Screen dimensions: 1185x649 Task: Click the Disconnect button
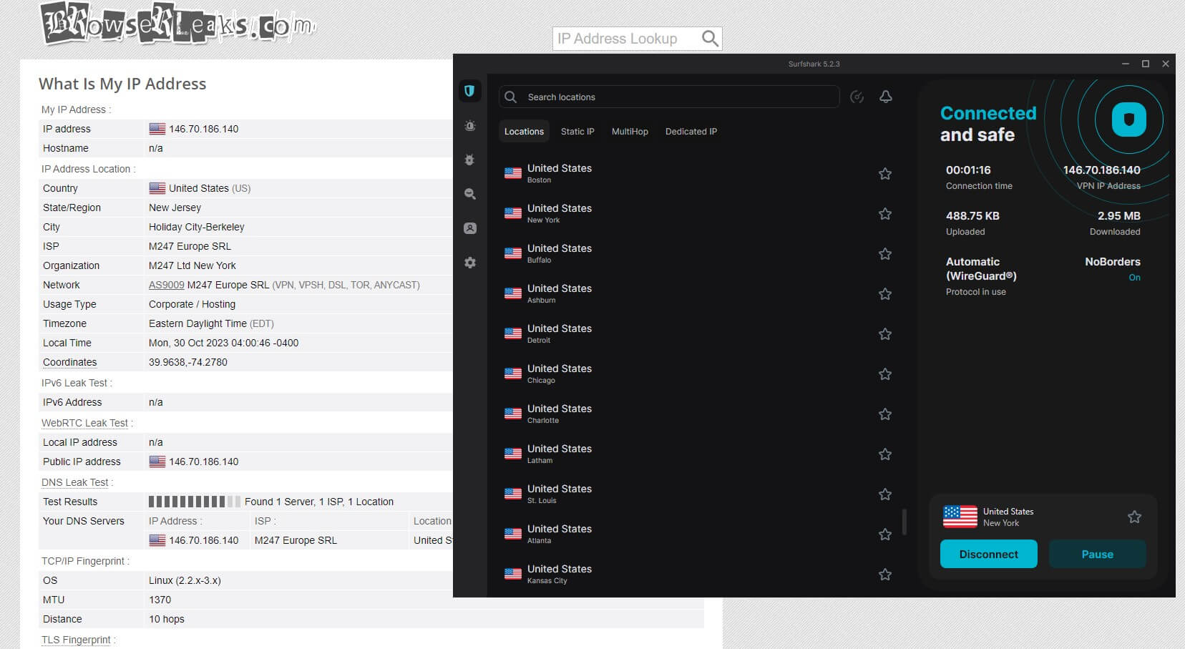coord(988,554)
